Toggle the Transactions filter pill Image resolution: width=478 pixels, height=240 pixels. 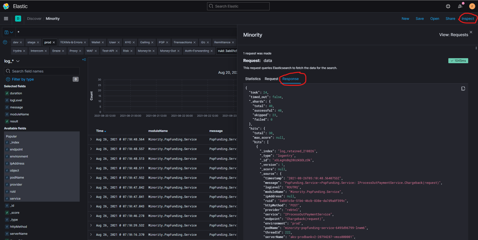[x=182, y=42]
